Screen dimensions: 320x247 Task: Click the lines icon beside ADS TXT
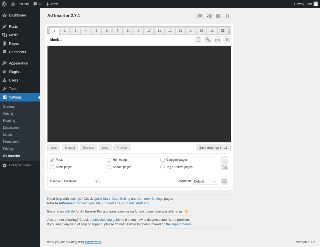click(x=218, y=16)
